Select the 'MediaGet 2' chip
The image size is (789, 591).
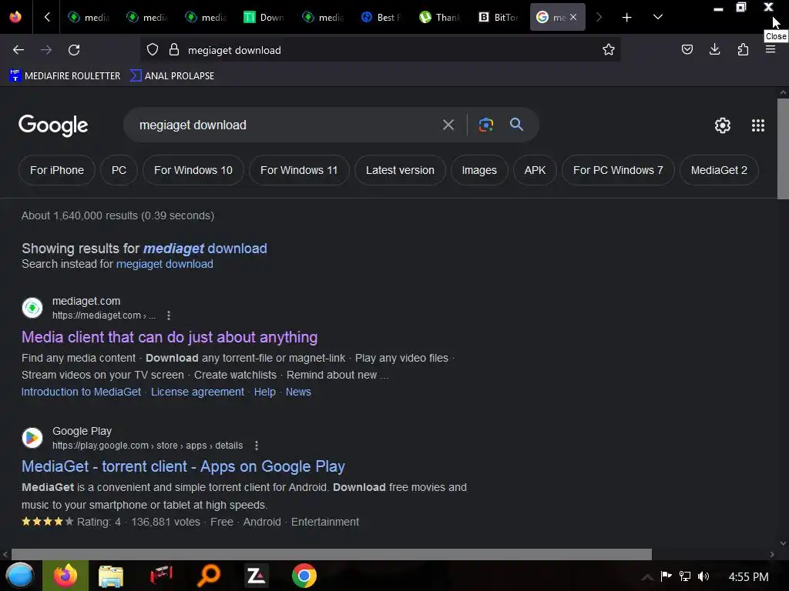[719, 170]
